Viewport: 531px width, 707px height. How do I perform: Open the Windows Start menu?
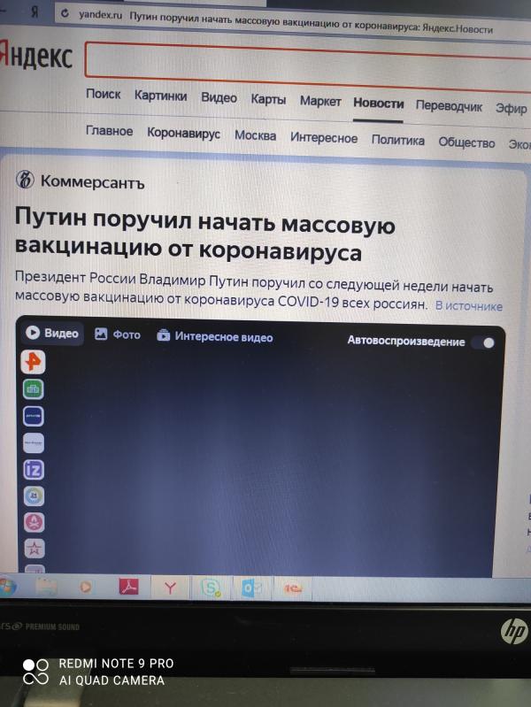point(8,586)
